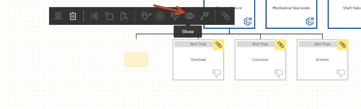Click the paperclip link toolbar icon
The width and height of the screenshot is (361, 109).
coord(226,16)
